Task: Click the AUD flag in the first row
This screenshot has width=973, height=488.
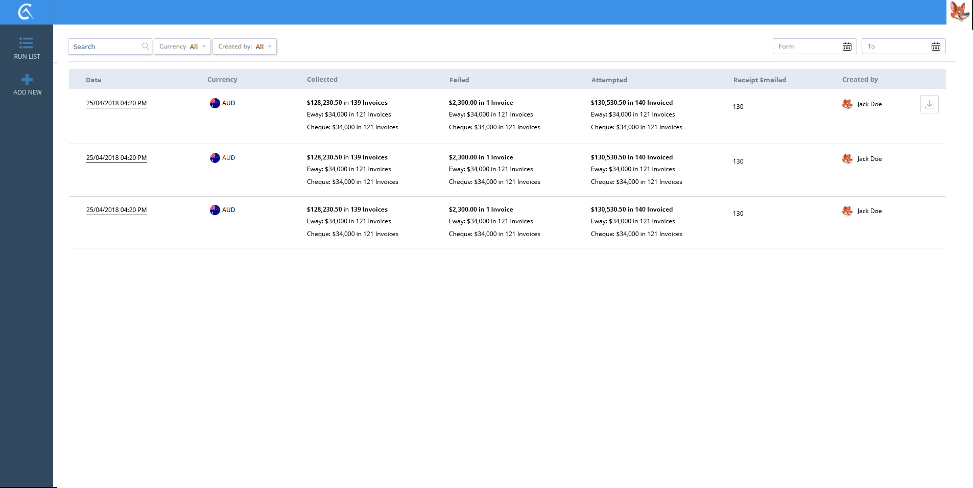Action: click(x=215, y=103)
